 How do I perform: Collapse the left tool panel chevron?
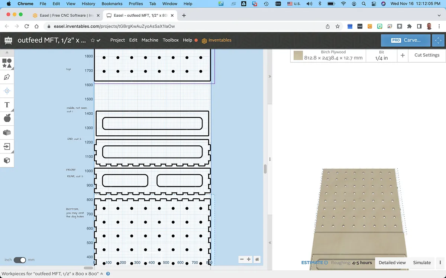click(7, 53)
